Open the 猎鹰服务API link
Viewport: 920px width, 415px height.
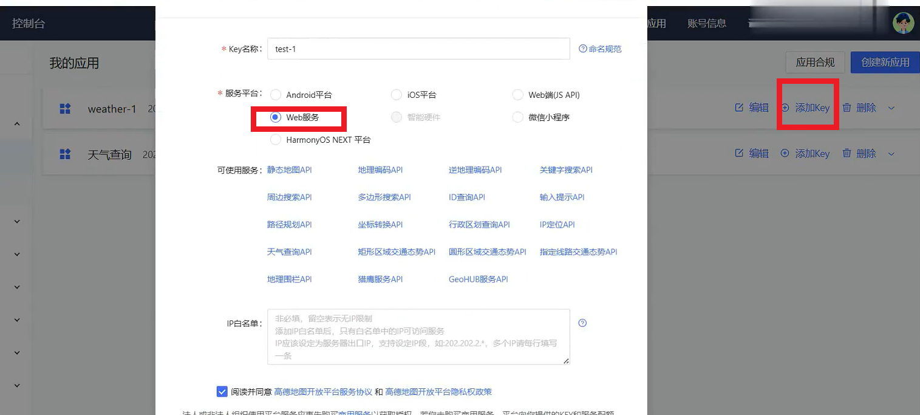[x=380, y=279]
